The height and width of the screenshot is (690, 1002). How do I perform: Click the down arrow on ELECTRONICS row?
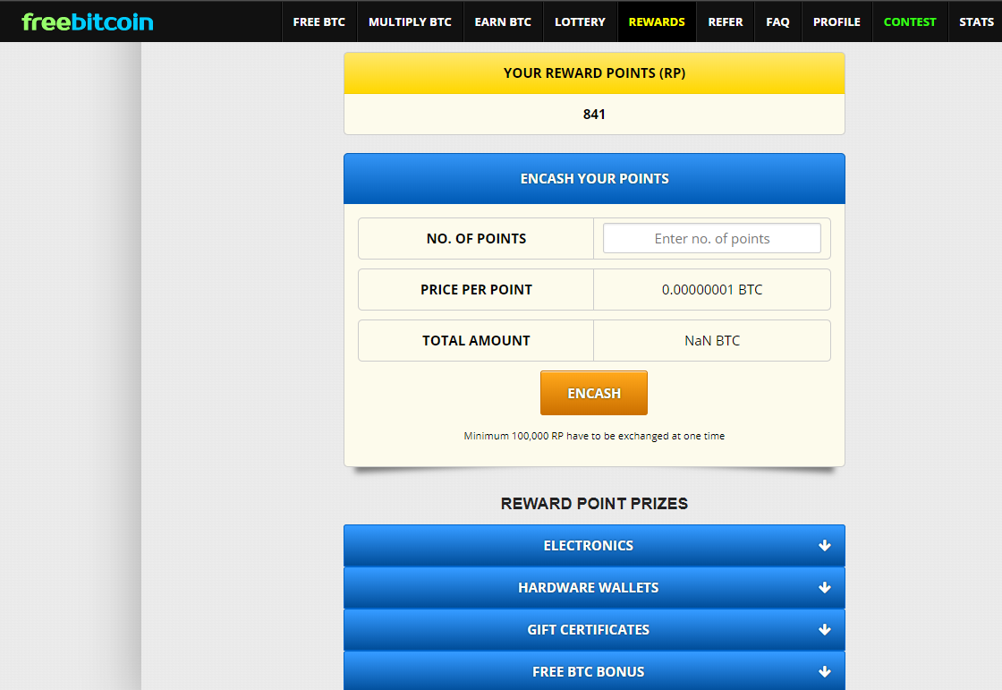click(x=824, y=546)
